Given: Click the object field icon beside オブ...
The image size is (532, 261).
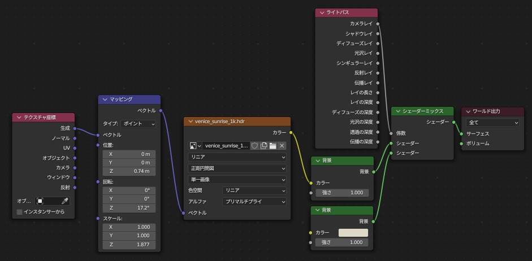Looking at the screenshot, I should click(x=40, y=201).
